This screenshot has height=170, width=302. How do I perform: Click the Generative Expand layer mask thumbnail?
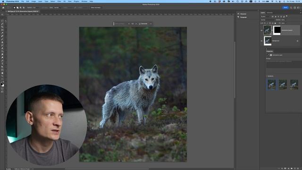pos(277,30)
